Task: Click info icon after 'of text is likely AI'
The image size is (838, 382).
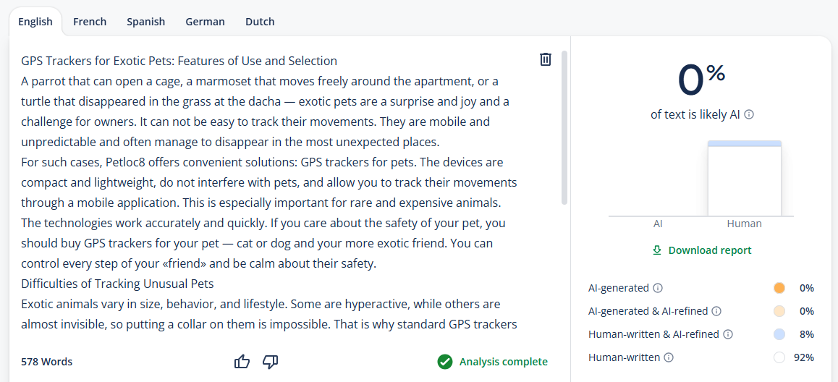Action: click(749, 114)
